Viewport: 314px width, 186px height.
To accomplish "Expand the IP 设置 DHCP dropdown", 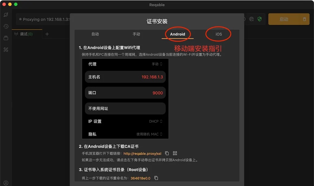I will point(156,121).
